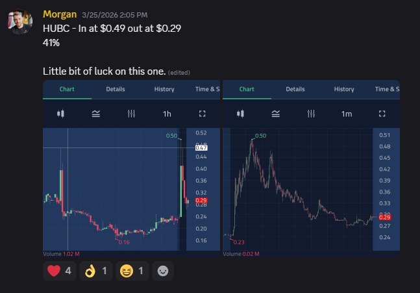
Task: Click the text 'HUBC - In at $0.49 out at $0.29'
Action: pos(112,29)
